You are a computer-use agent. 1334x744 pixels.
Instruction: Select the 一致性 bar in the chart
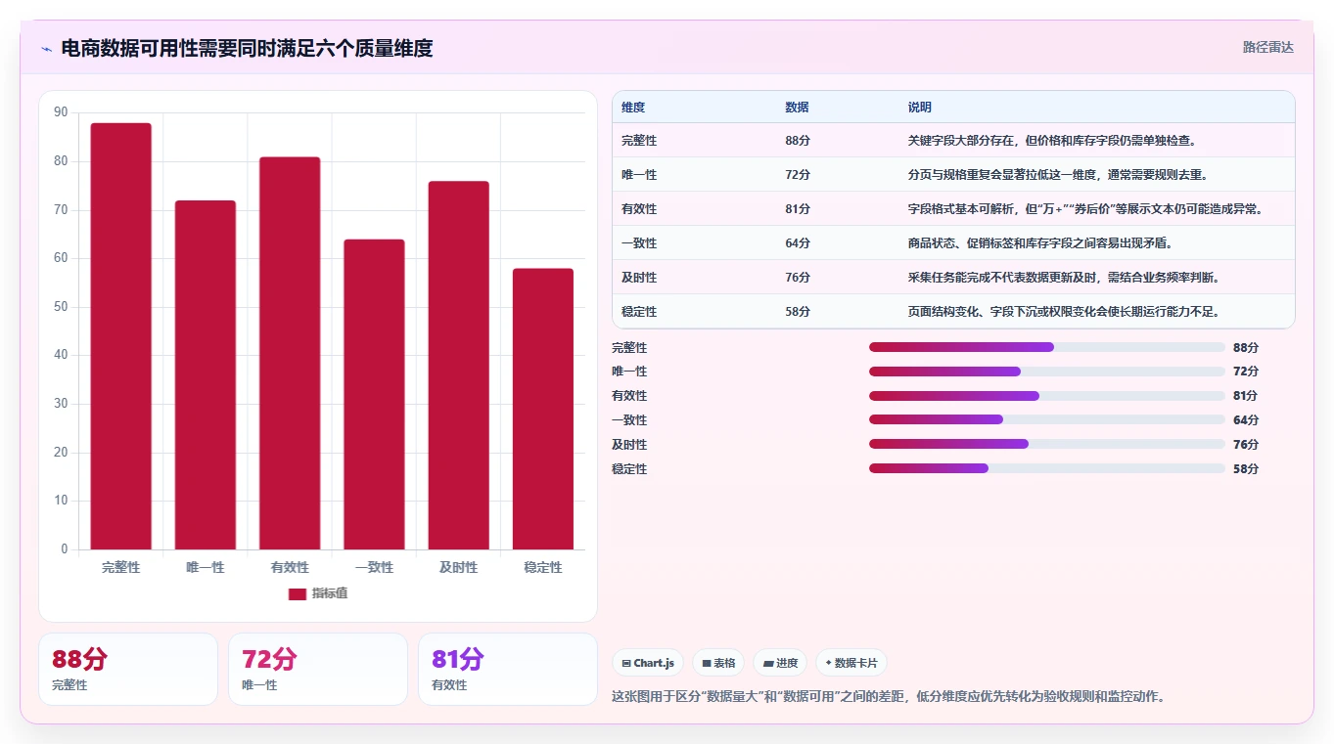374,394
